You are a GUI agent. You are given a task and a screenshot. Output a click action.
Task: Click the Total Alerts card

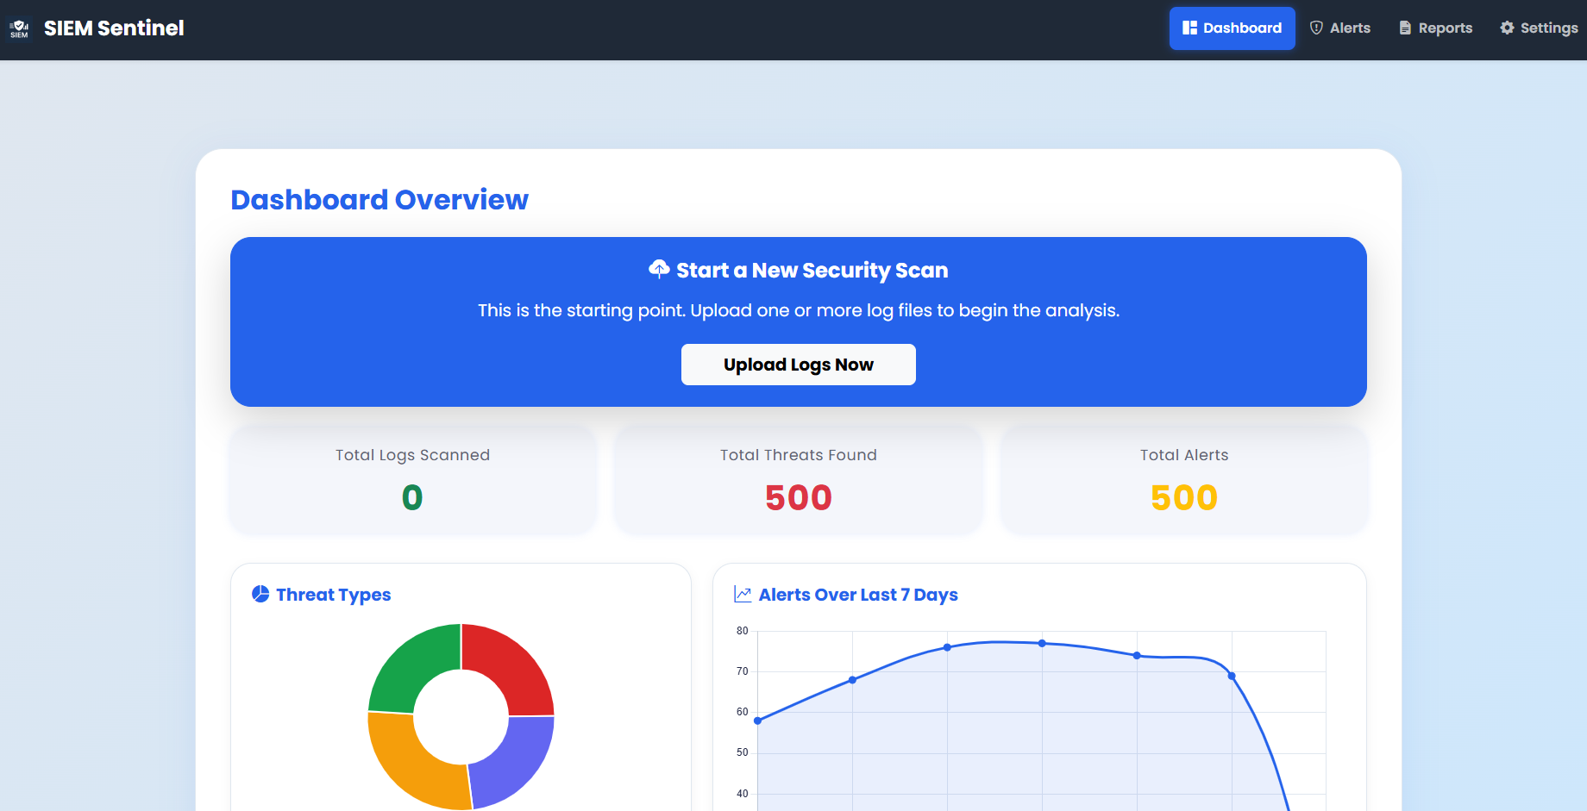click(1184, 479)
